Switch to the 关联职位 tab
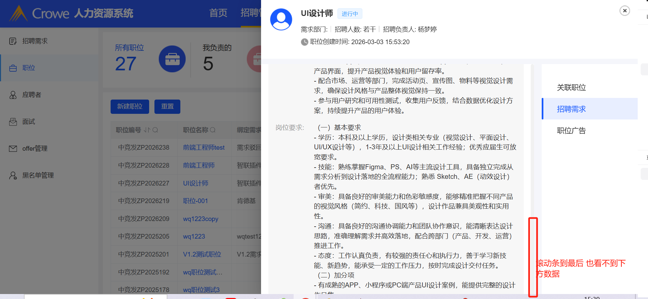Viewport: 648px width, 299px height. (571, 88)
